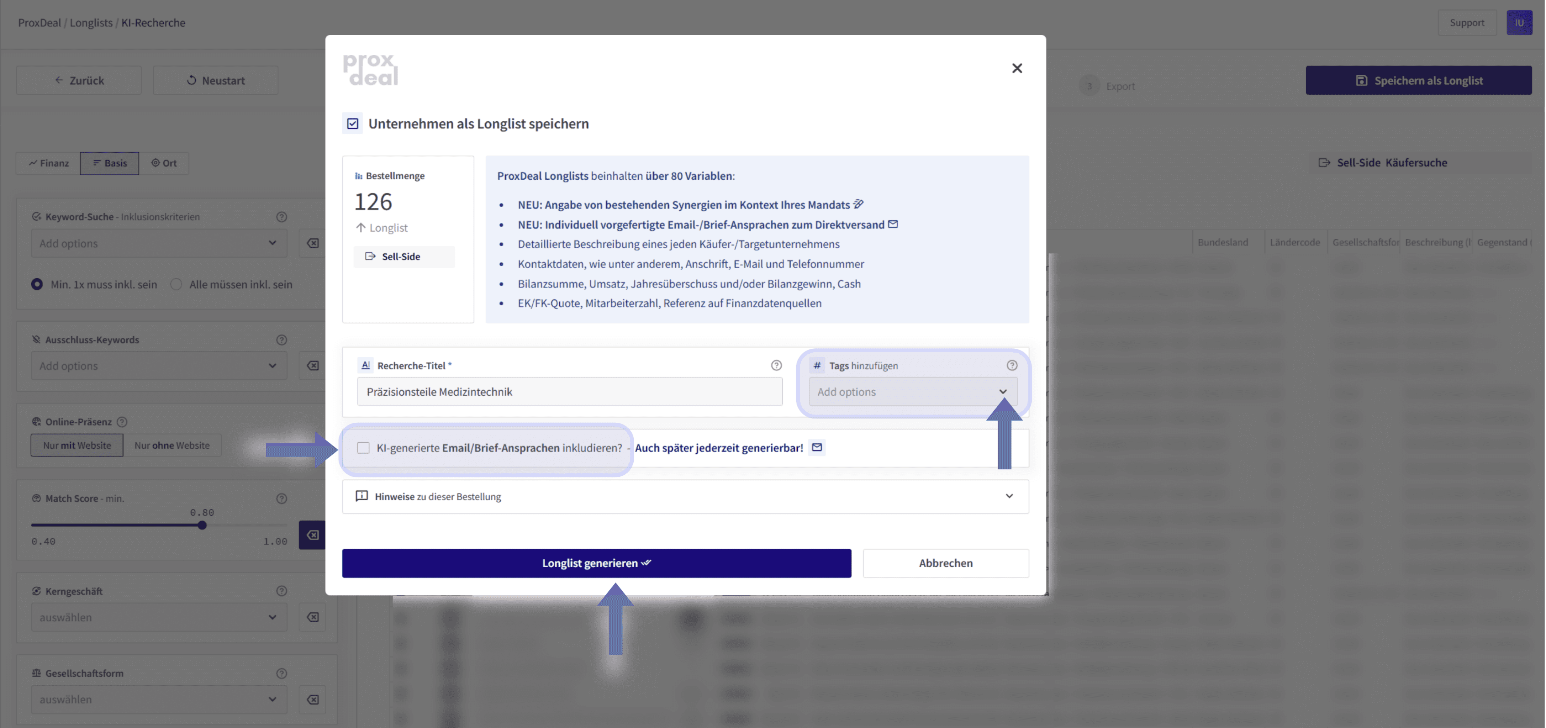Click the Gesellschaftsform help icon
Viewport: 1546px width, 728px height.
(281, 674)
